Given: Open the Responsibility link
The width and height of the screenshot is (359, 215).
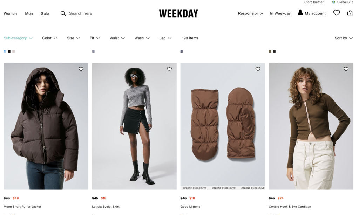Looking at the screenshot, I should point(250,13).
